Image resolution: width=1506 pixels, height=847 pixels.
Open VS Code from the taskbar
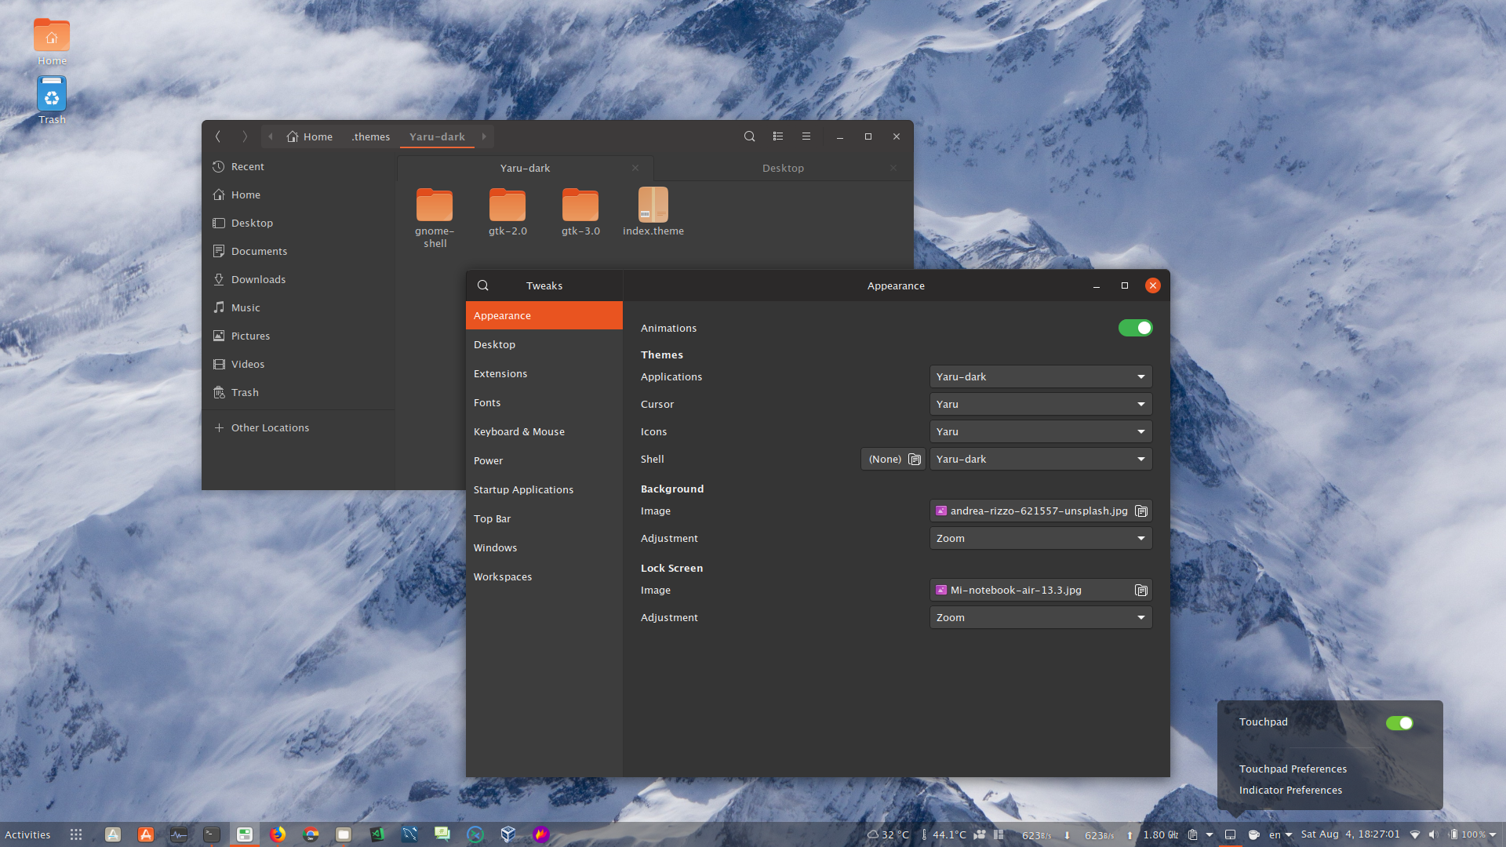(x=377, y=834)
